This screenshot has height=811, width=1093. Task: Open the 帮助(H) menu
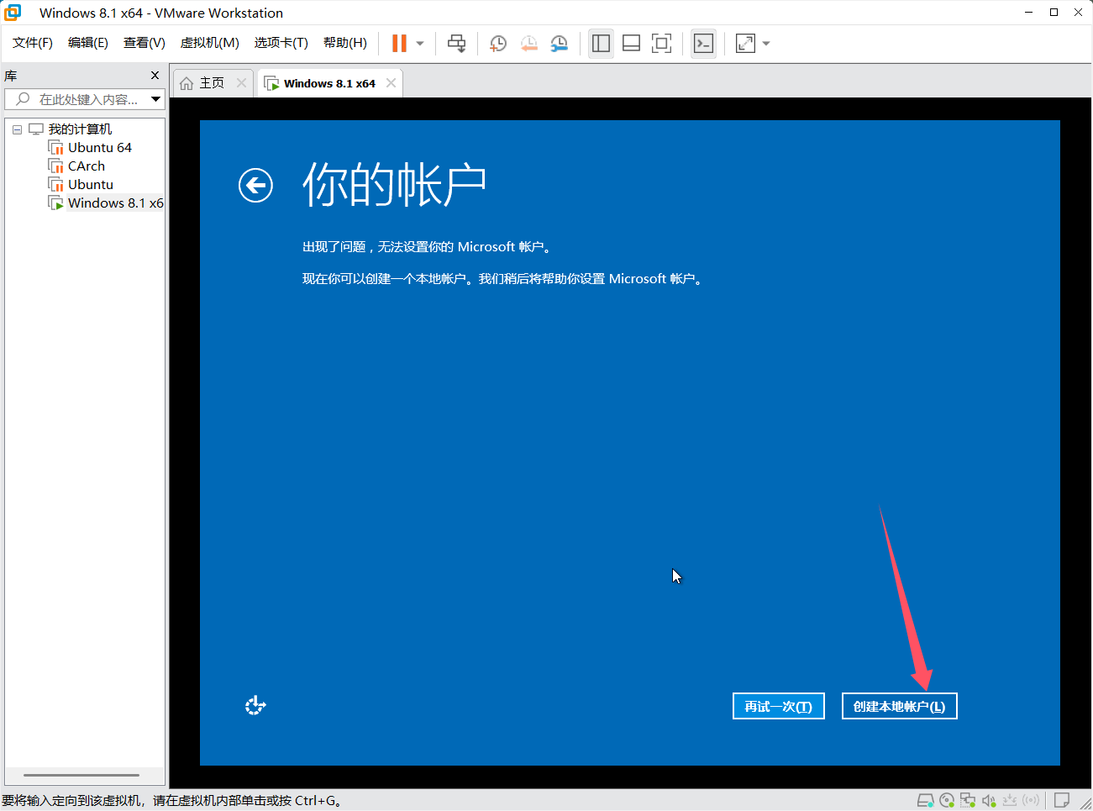[x=345, y=43]
